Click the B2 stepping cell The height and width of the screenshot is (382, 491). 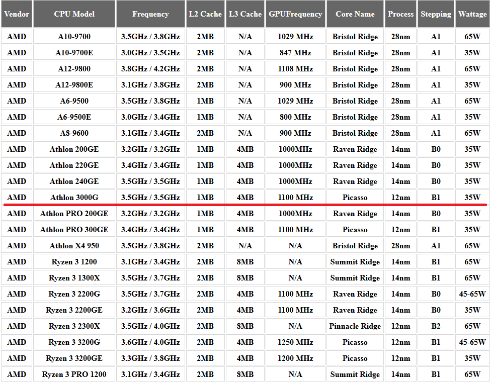pyautogui.click(x=436, y=326)
